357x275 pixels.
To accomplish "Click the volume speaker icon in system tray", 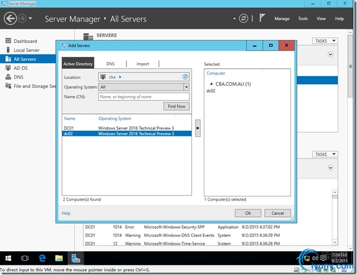I will pos(315,258).
